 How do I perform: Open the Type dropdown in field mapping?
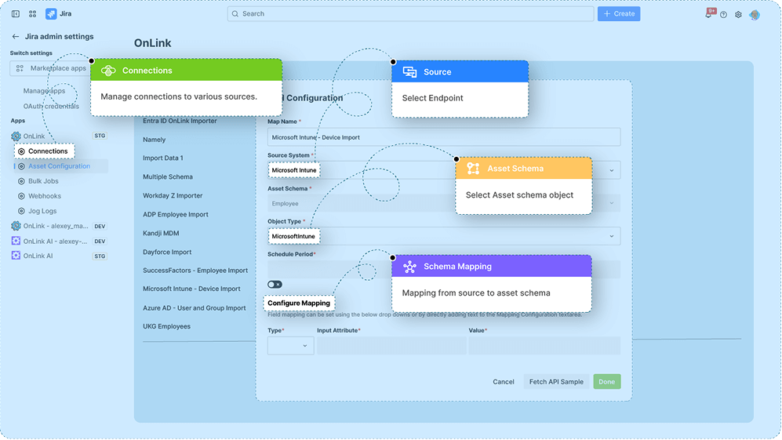tap(290, 346)
